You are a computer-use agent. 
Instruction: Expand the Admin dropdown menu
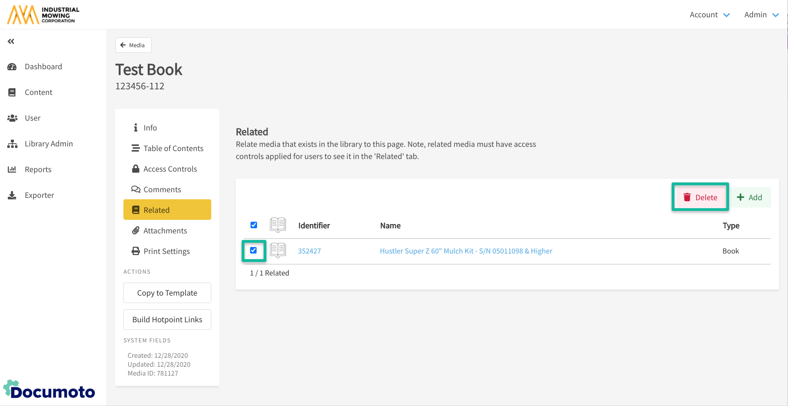coord(761,15)
